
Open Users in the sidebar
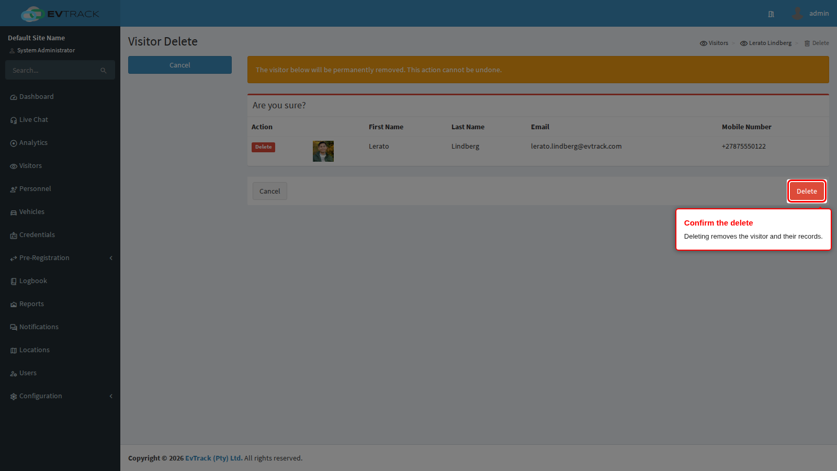(60, 373)
